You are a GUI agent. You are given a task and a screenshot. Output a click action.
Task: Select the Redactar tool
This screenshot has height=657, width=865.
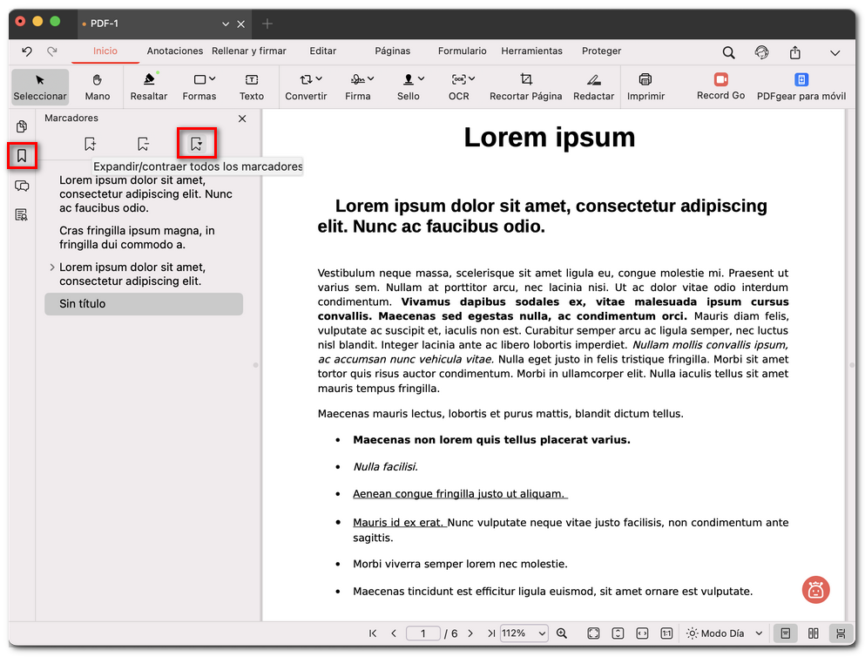tap(593, 86)
